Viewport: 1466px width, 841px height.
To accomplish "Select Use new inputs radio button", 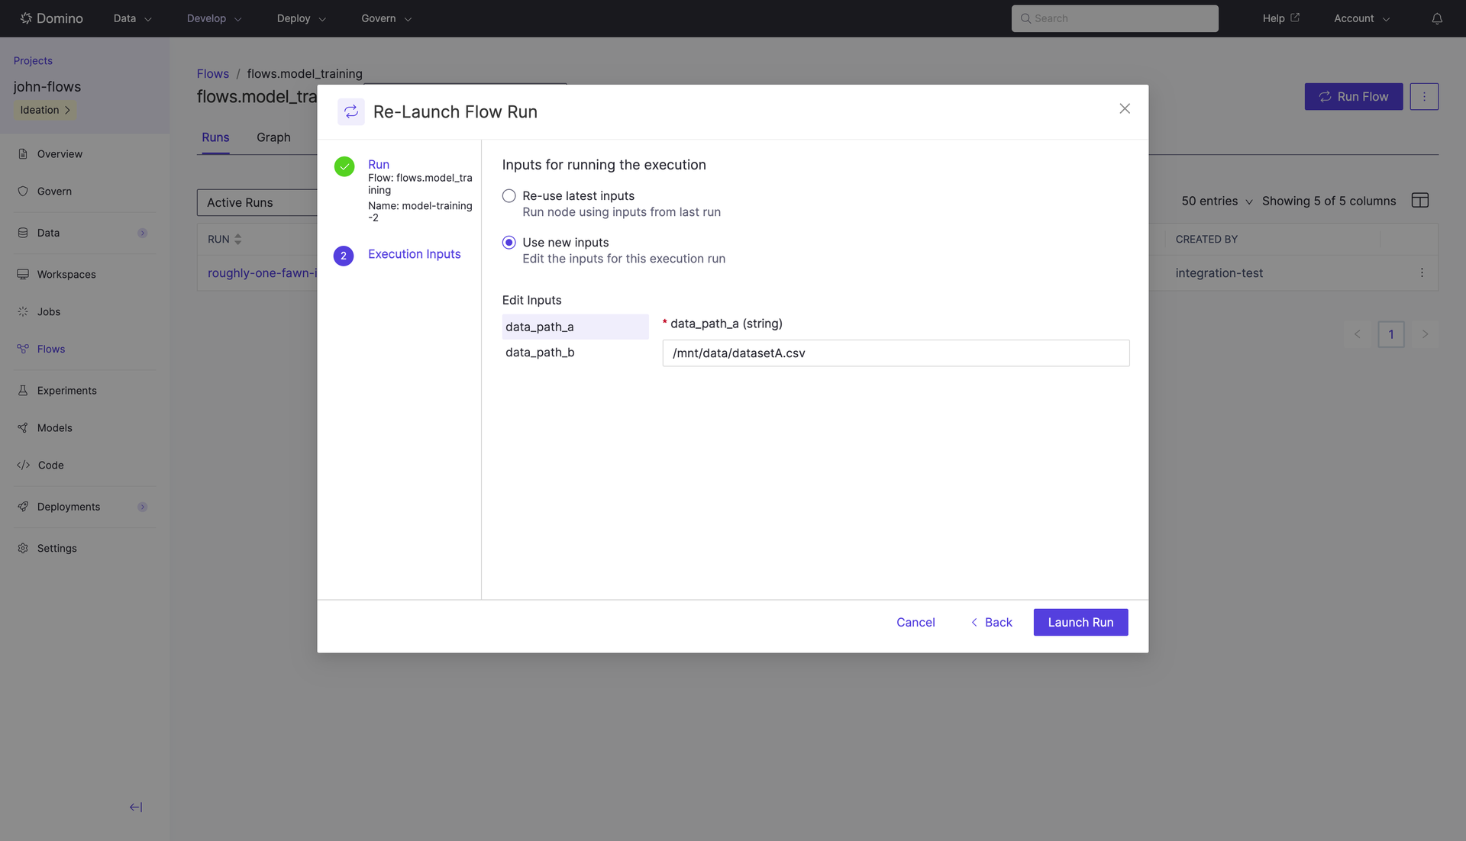I will [x=509, y=243].
